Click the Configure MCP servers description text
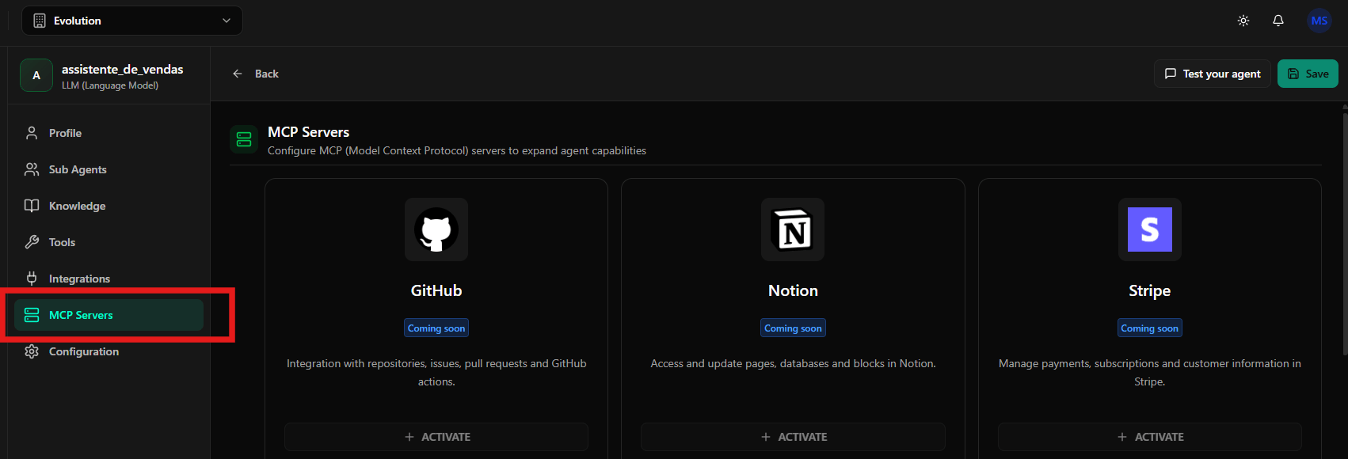The image size is (1348, 459). [457, 150]
